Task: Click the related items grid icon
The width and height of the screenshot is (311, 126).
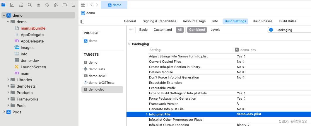Action: point(83,5)
